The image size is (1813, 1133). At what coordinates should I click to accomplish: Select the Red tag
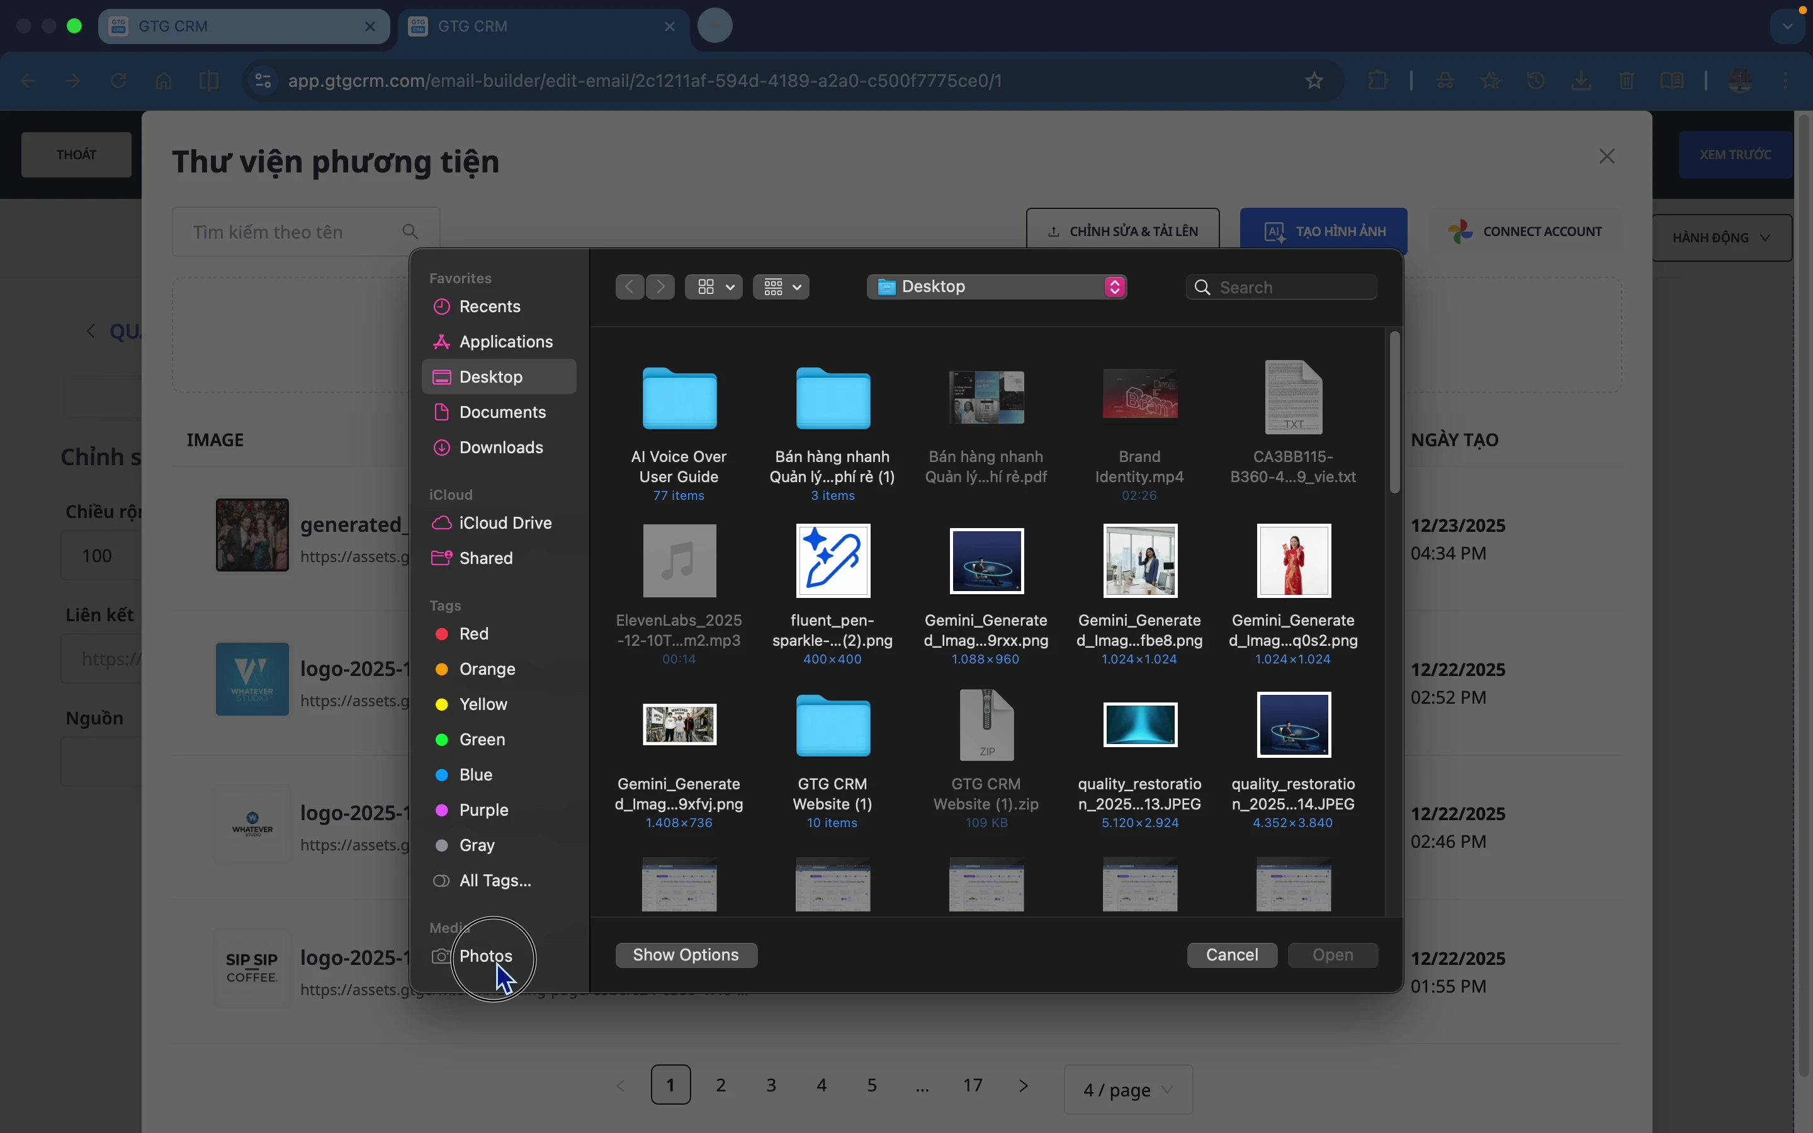tap(473, 634)
